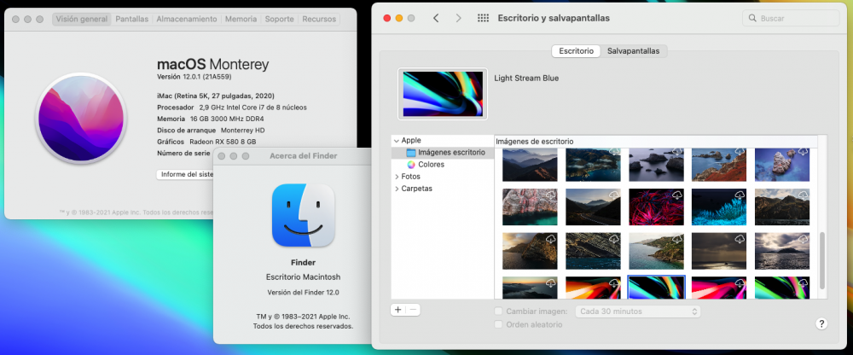Click cloud download icon on striped rock strata wallpaper

(x=614, y=238)
